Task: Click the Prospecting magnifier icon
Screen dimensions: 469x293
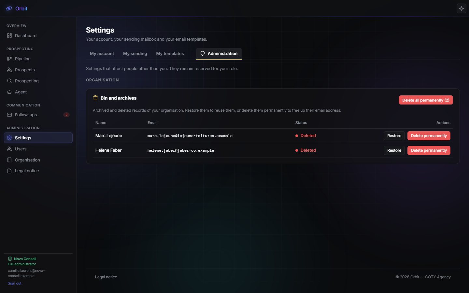Action: (x=9, y=81)
